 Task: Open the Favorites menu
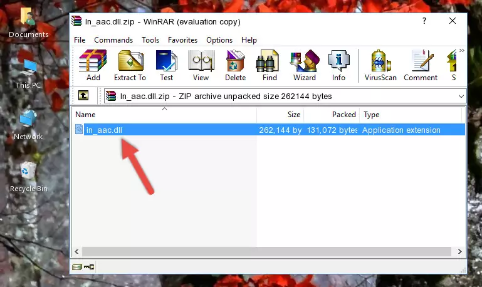(182, 40)
